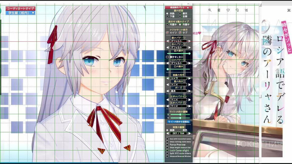Next background image arrow beside 001 / 164
Viewport: 292px width, 164px height.
189,134
